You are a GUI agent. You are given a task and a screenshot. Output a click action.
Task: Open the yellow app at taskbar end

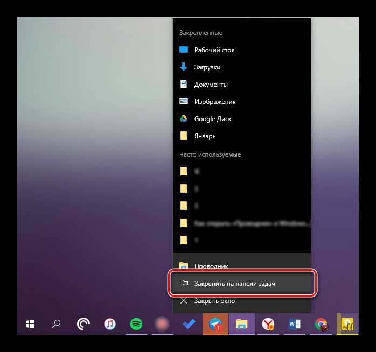coord(347,324)
